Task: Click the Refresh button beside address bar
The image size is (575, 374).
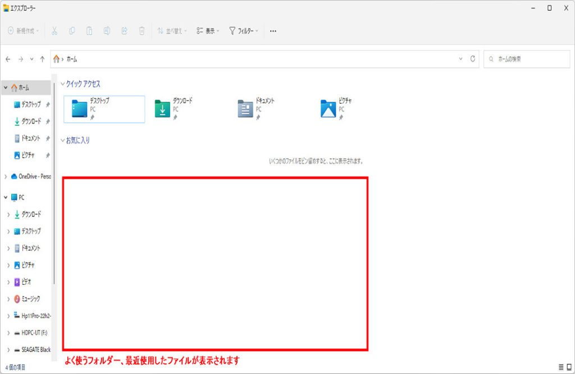Action: tap(473, 59)
